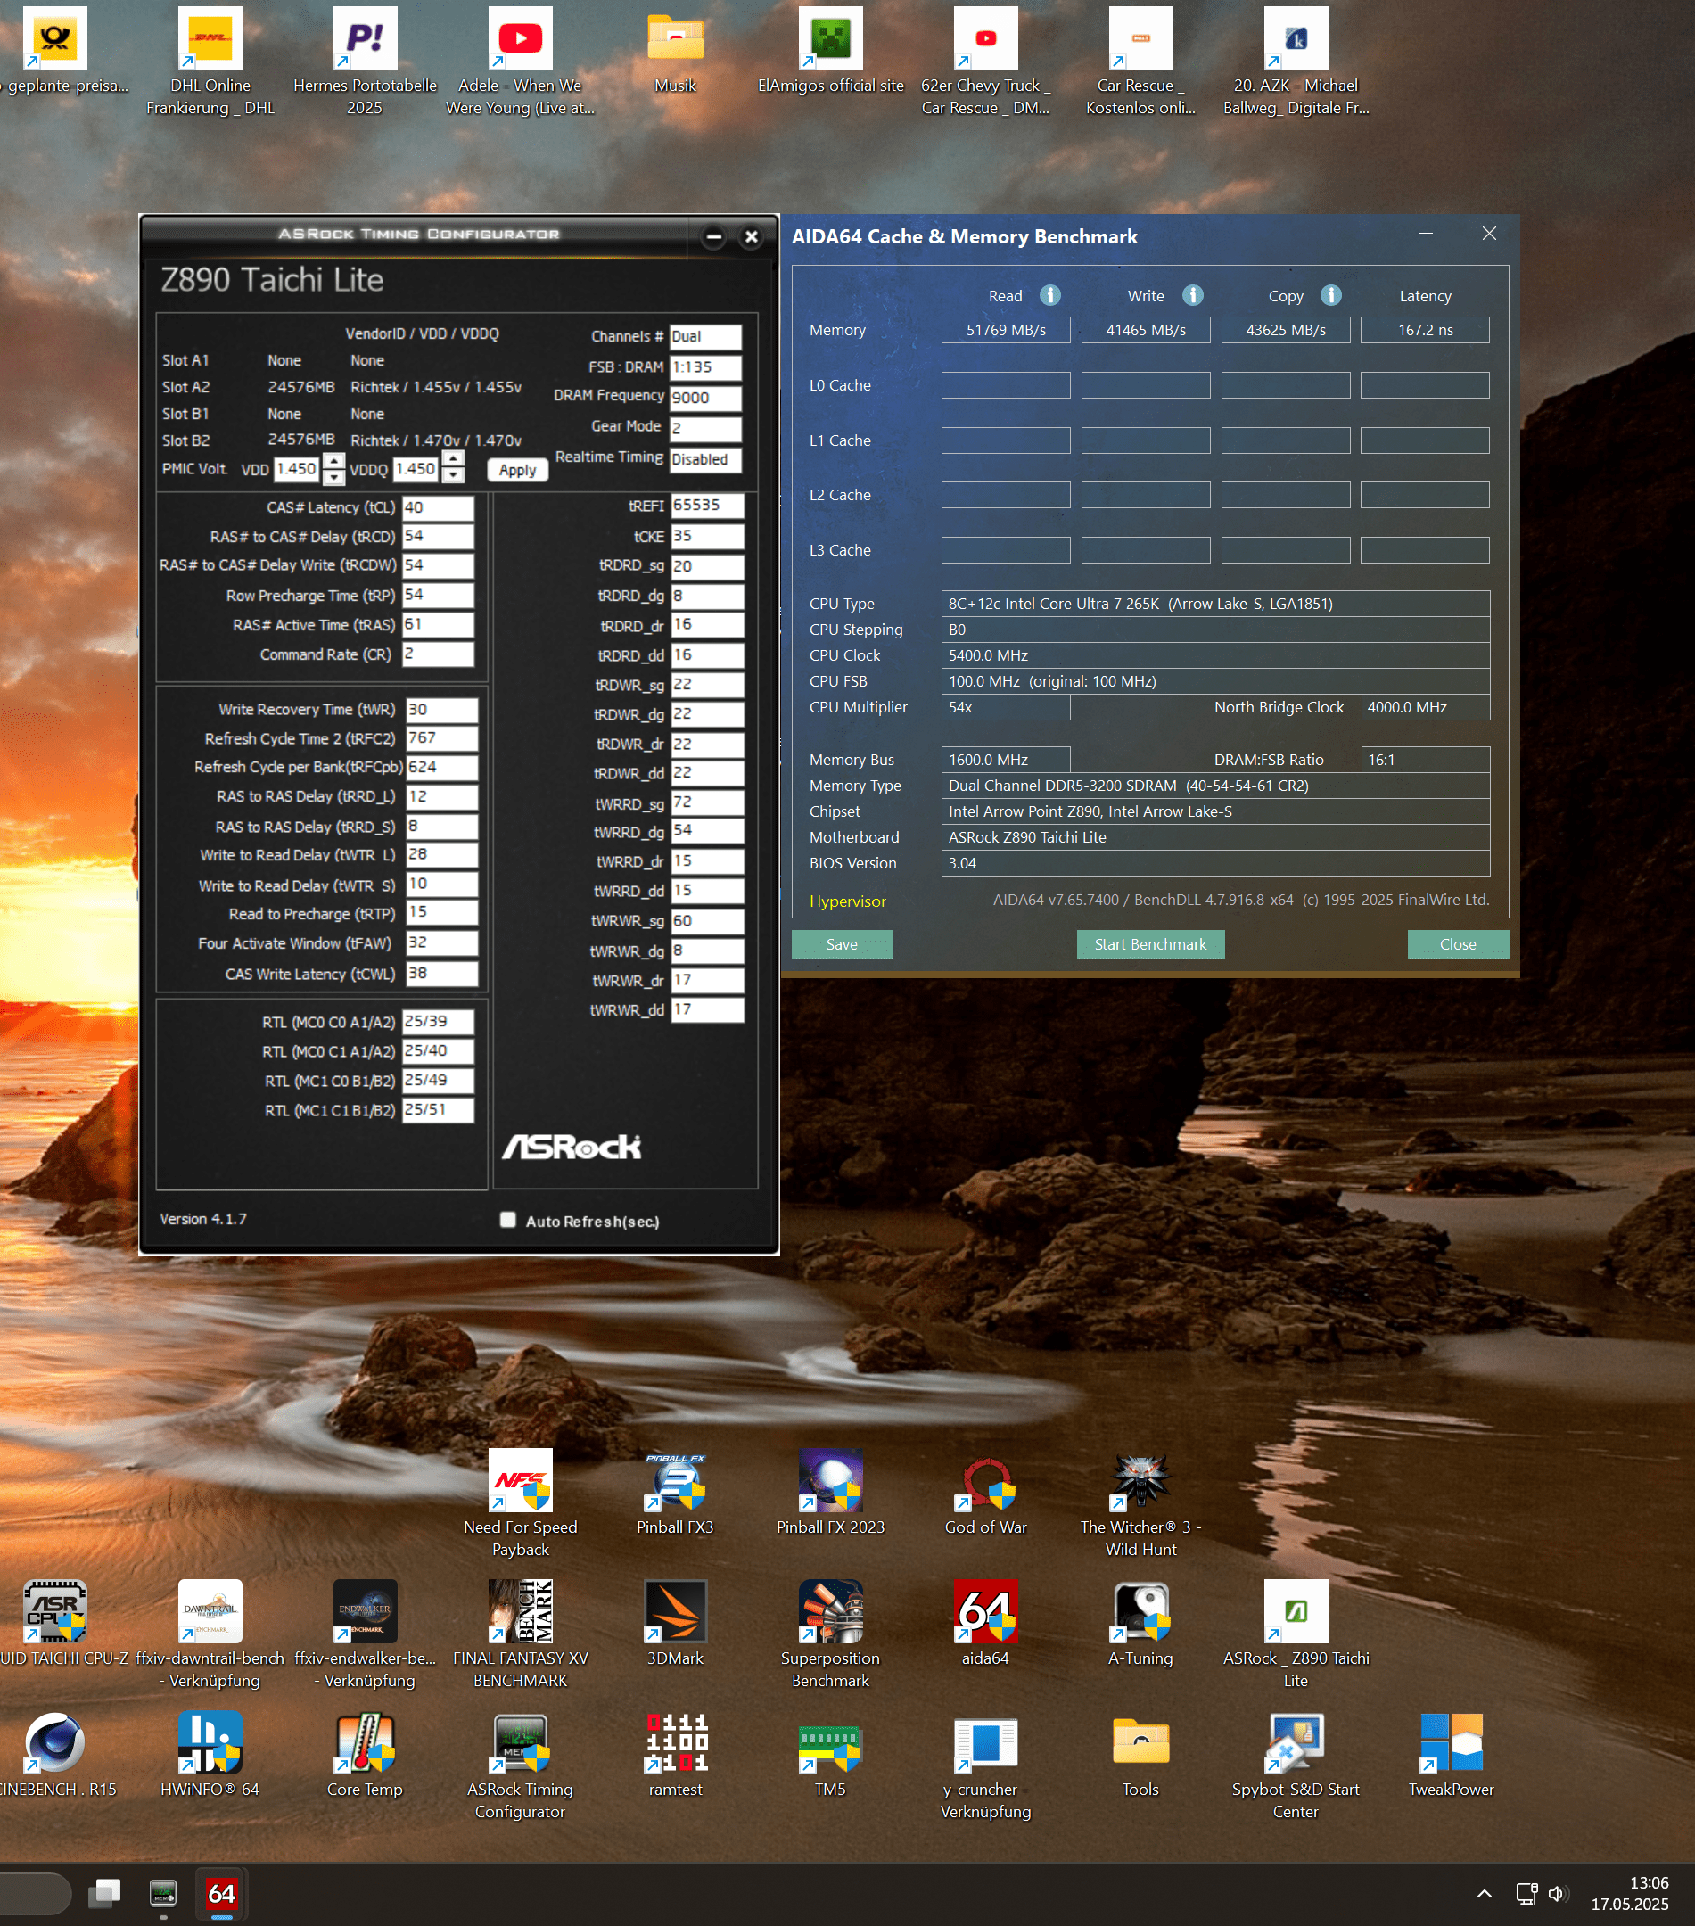Click the Copy info icon in AIDA64

tap(1330, 296)
